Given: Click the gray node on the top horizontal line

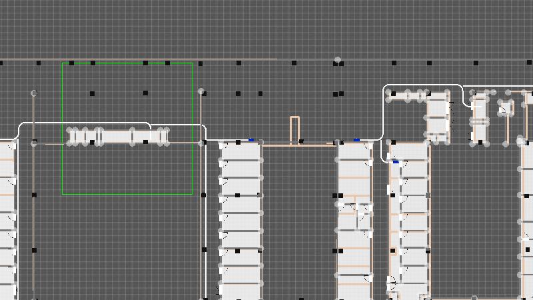Looking at the screenshot, I should (x=338, y=60).
